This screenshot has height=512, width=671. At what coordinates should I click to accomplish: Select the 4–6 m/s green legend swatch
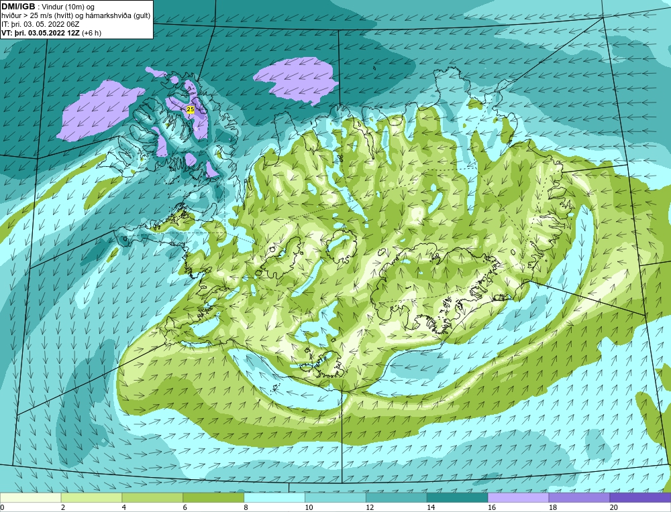point(152,497)
